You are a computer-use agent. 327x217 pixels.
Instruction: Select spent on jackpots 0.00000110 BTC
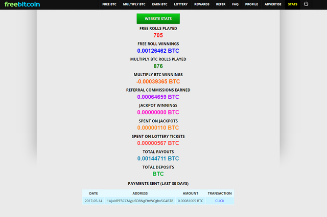(x=158, y=127)
